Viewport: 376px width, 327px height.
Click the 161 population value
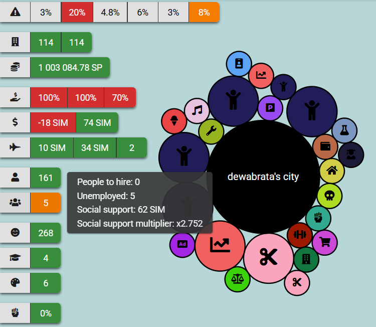click(46, 178)
